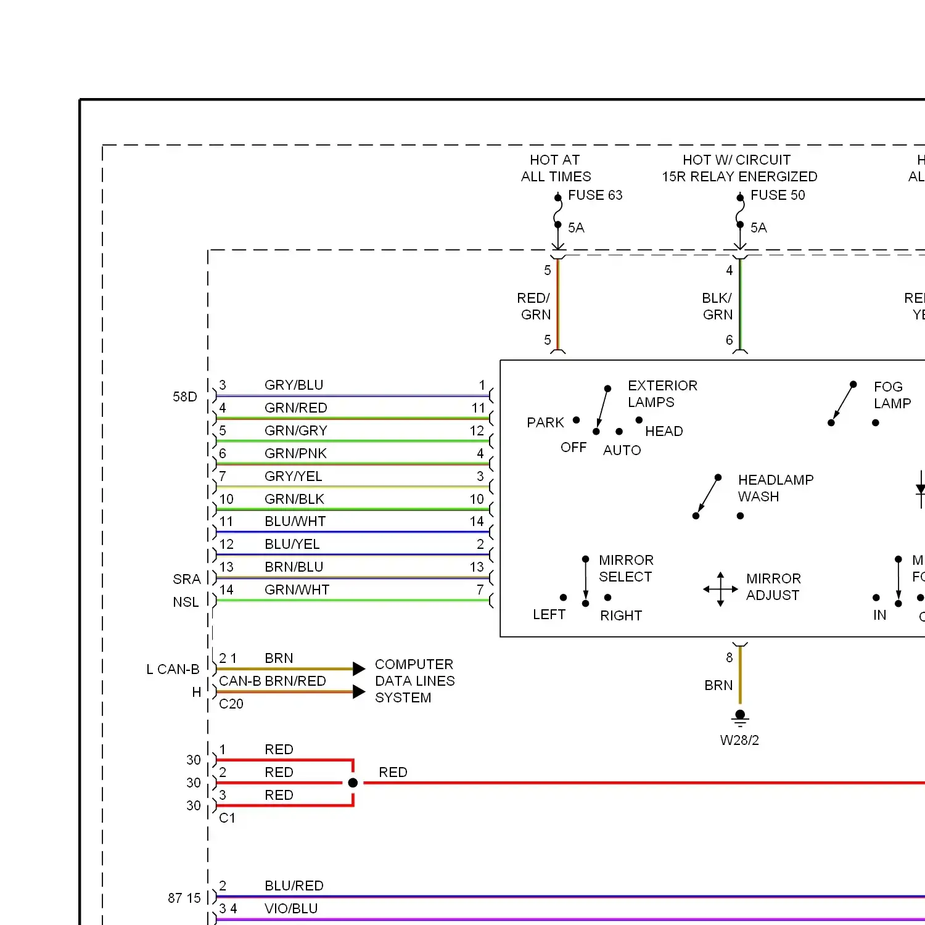The image size is (925, 925).
Task: Click the "FOG LAMP" switch label
Action: (892, 395)
